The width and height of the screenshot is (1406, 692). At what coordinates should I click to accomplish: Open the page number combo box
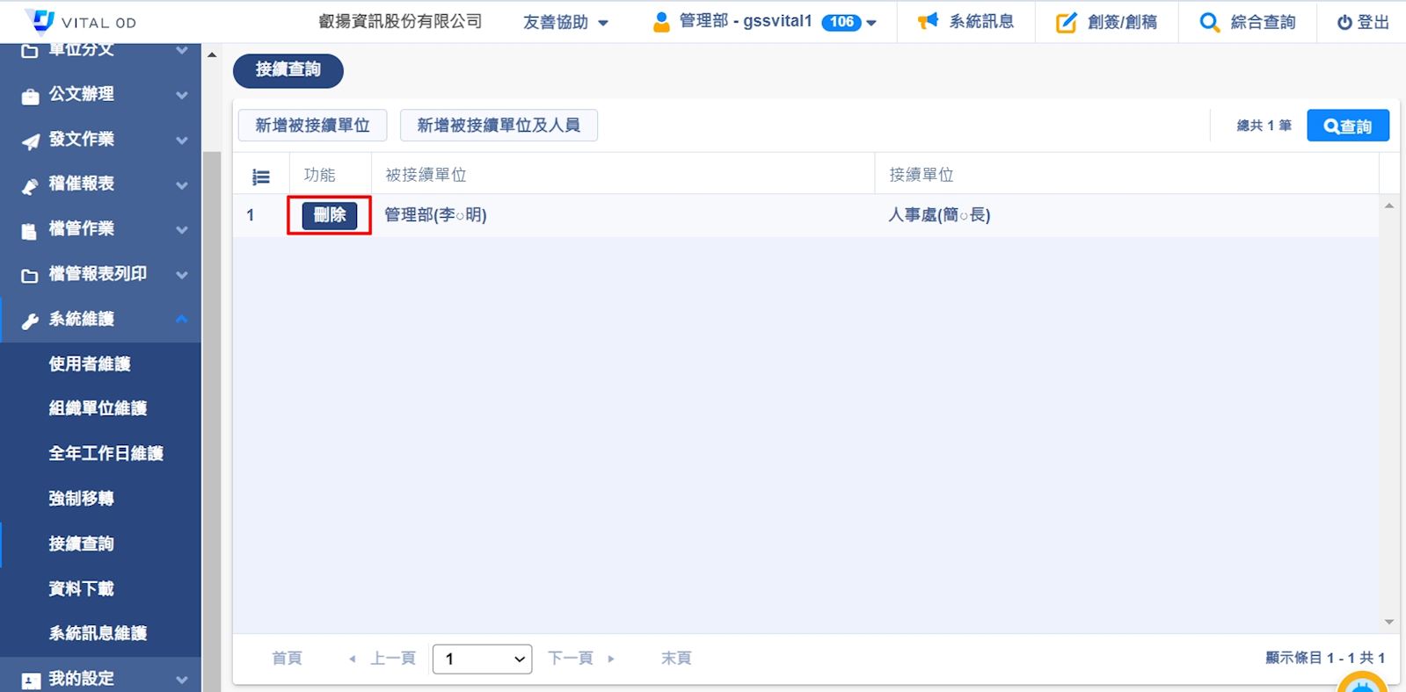click(482, 659)
